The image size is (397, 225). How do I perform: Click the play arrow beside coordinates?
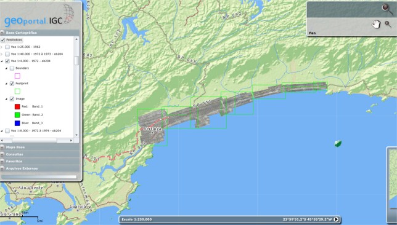(x=336, y=219)
